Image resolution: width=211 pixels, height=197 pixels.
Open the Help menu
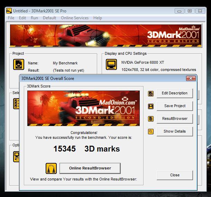click(98, 18)
